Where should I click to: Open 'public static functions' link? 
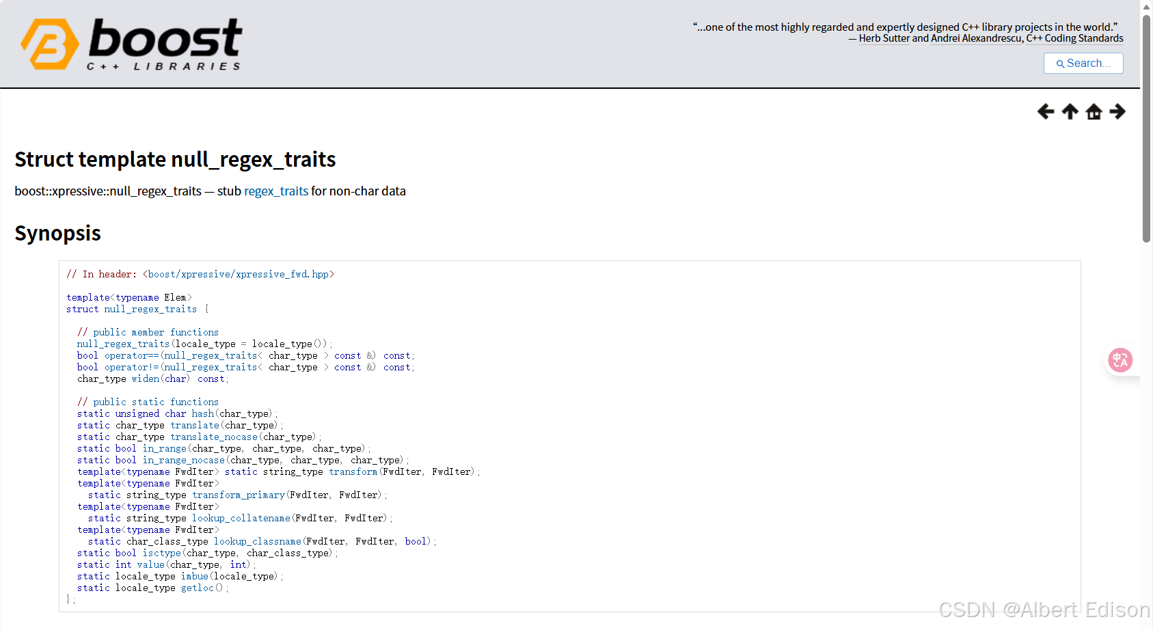156,402
